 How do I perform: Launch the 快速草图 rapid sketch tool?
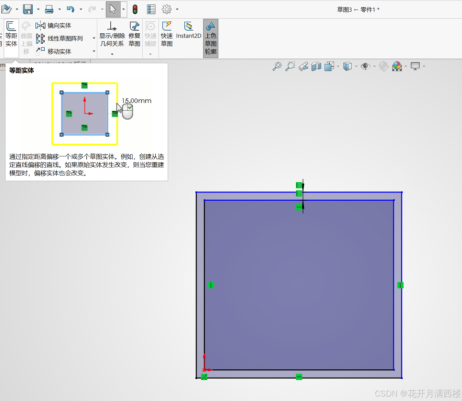[167, 34]
